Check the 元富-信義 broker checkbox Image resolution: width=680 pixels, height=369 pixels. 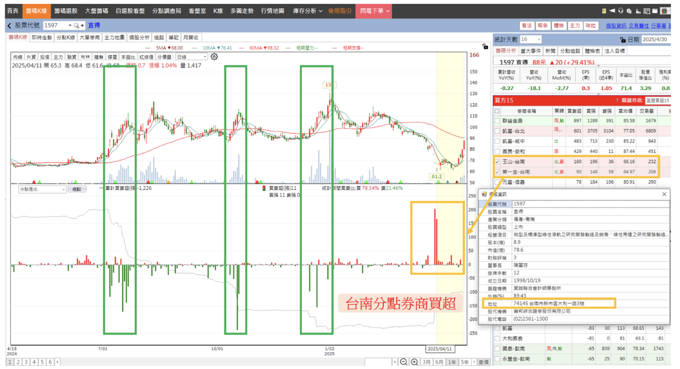[x=497, y=182]
